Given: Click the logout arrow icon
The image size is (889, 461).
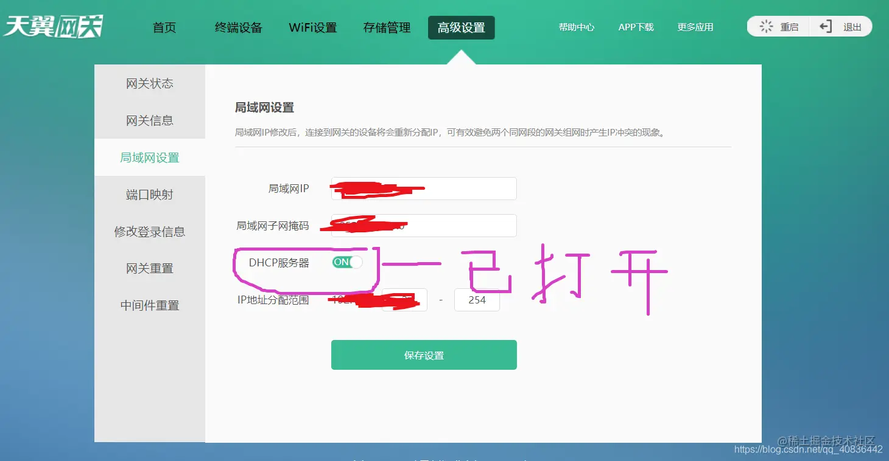Looking at the screenshot, I should [x=826, y=27].
